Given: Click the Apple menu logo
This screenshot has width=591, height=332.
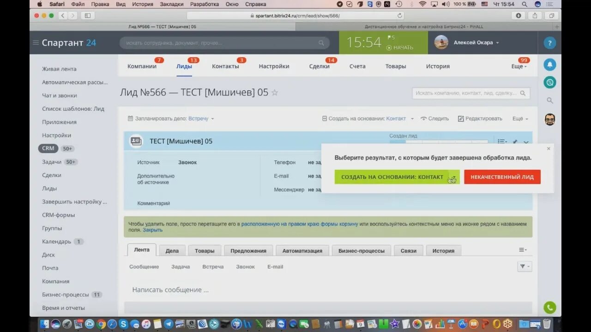Looking at the screenshot, I should 39,4.
